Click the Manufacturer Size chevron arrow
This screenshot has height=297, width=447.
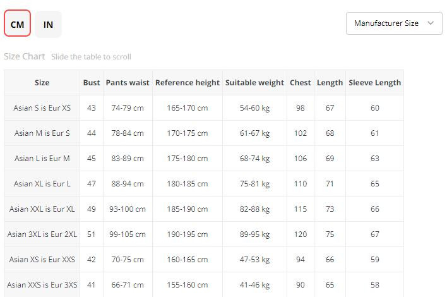pyautogui.click(x=431, y=23)
